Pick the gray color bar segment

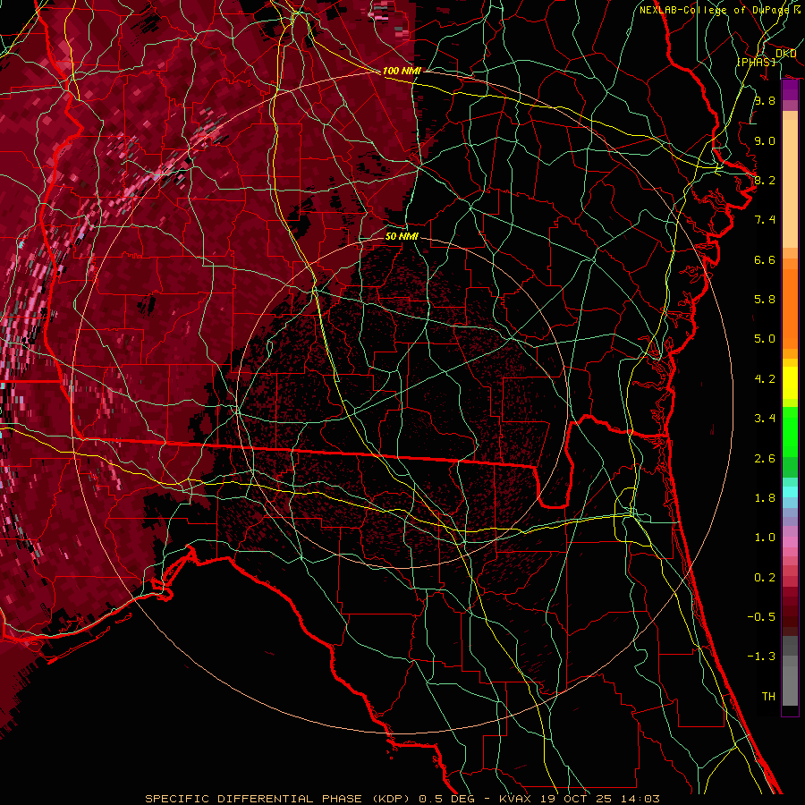click(x=790, y=671)
